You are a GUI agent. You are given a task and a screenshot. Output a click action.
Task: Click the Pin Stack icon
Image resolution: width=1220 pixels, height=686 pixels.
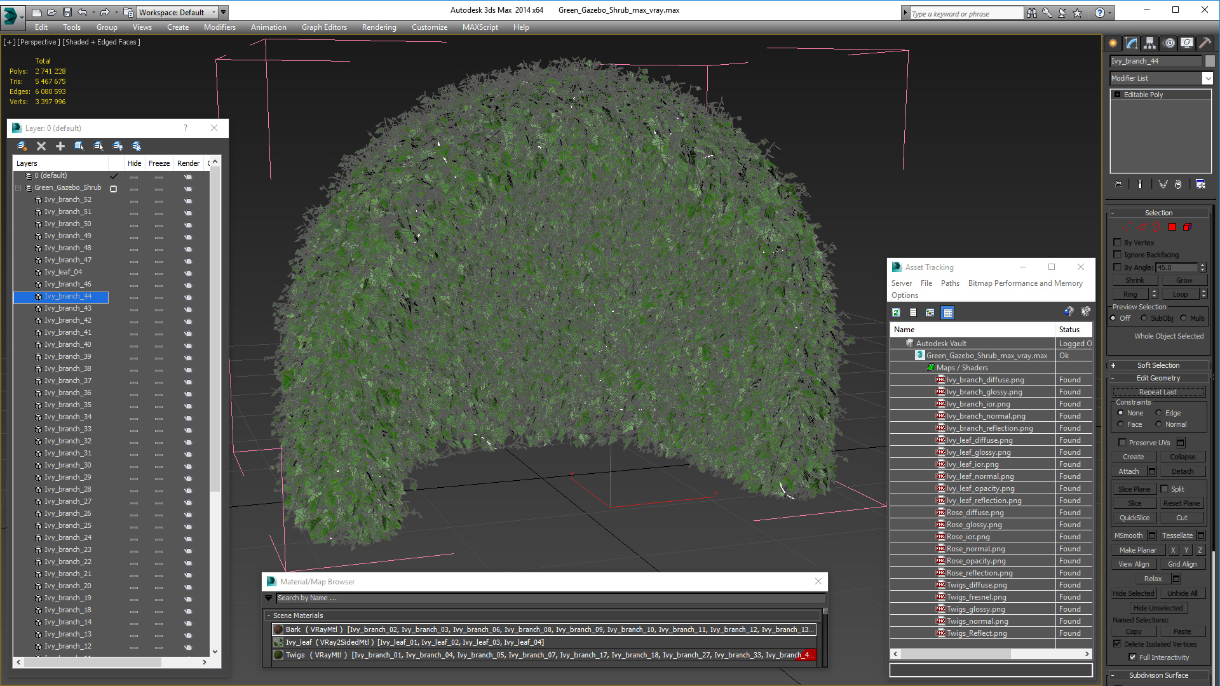click(x=1118, y=184)
